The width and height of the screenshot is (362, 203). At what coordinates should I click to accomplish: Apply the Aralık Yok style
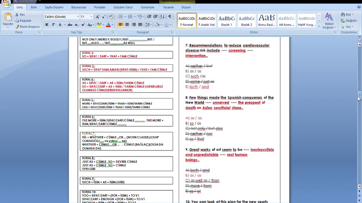tap(207, 21)
